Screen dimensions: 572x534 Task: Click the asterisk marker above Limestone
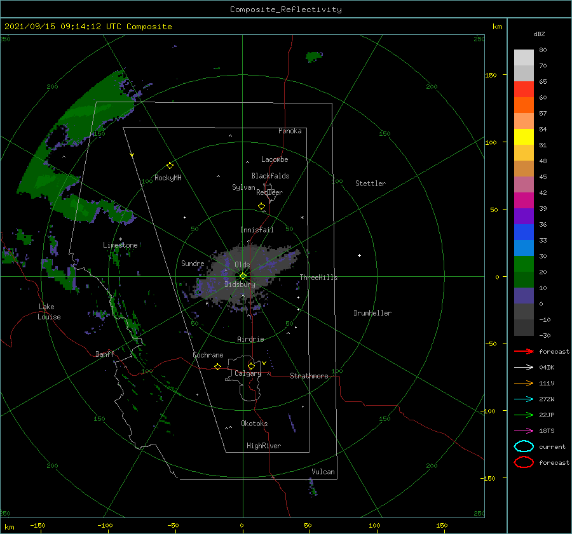coord(120,239)
